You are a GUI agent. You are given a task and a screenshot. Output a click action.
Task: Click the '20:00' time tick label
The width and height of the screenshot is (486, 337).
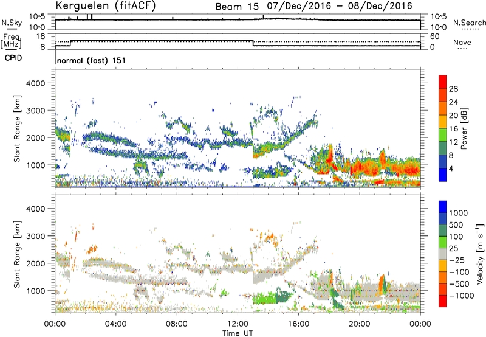point(360,324)
